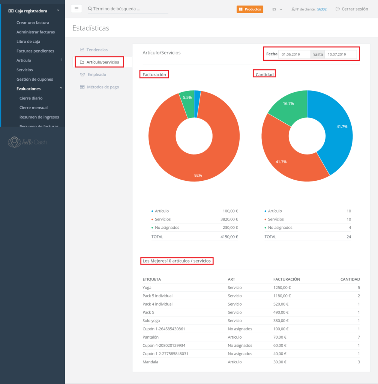Click the Yoga row in the top 10 table

pyautogui.click(x=251, y=288)
